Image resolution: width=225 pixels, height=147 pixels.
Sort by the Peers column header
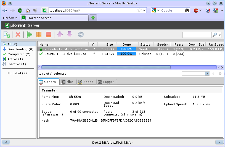click(179, 44)
